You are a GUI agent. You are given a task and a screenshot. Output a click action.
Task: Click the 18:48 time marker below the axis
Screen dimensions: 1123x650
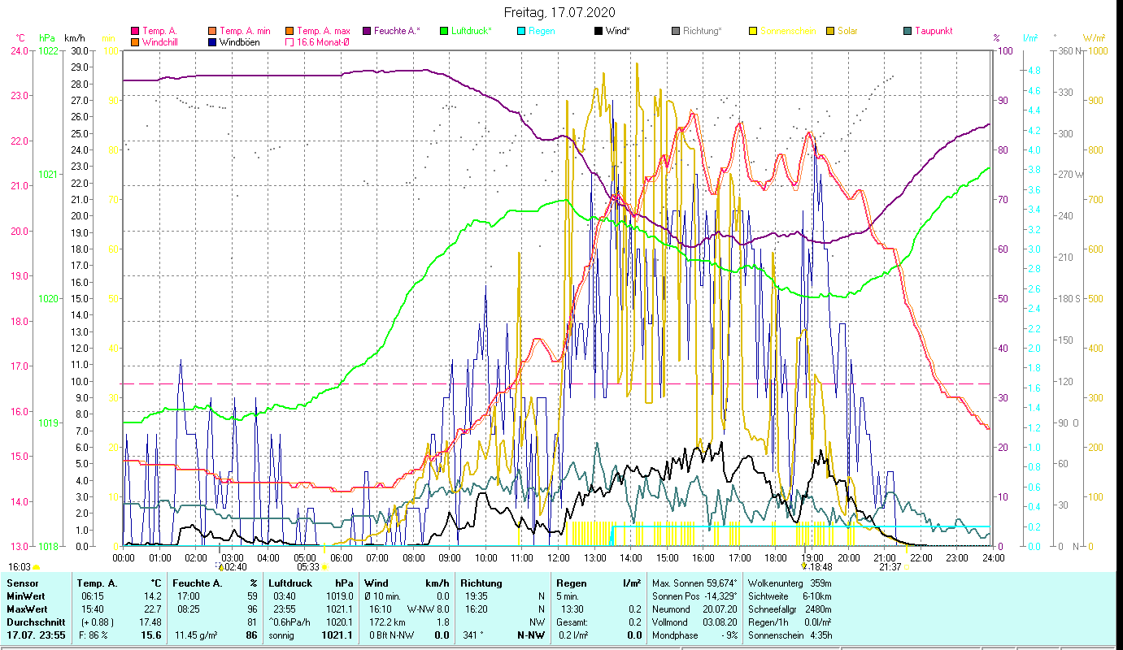coord(820,567)
